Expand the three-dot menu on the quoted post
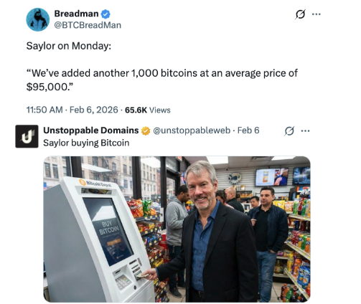Screen dimensions: 361x304 click(x=305, y=131)
